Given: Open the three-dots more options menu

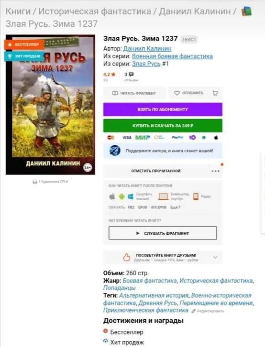Looking at the screenshot, I should 215,171.
